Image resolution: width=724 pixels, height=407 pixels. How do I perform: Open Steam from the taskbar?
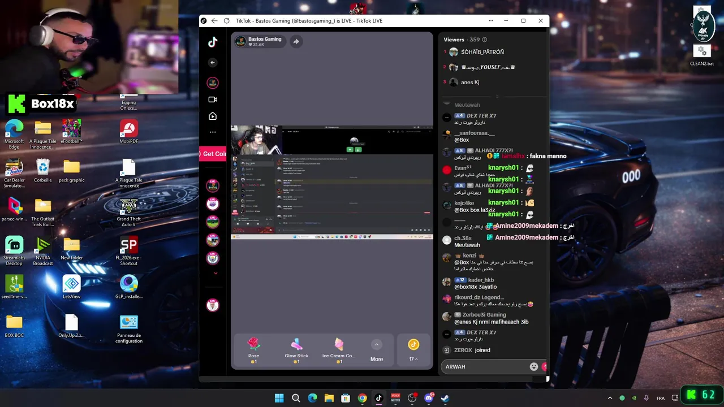tap(445, 398)
